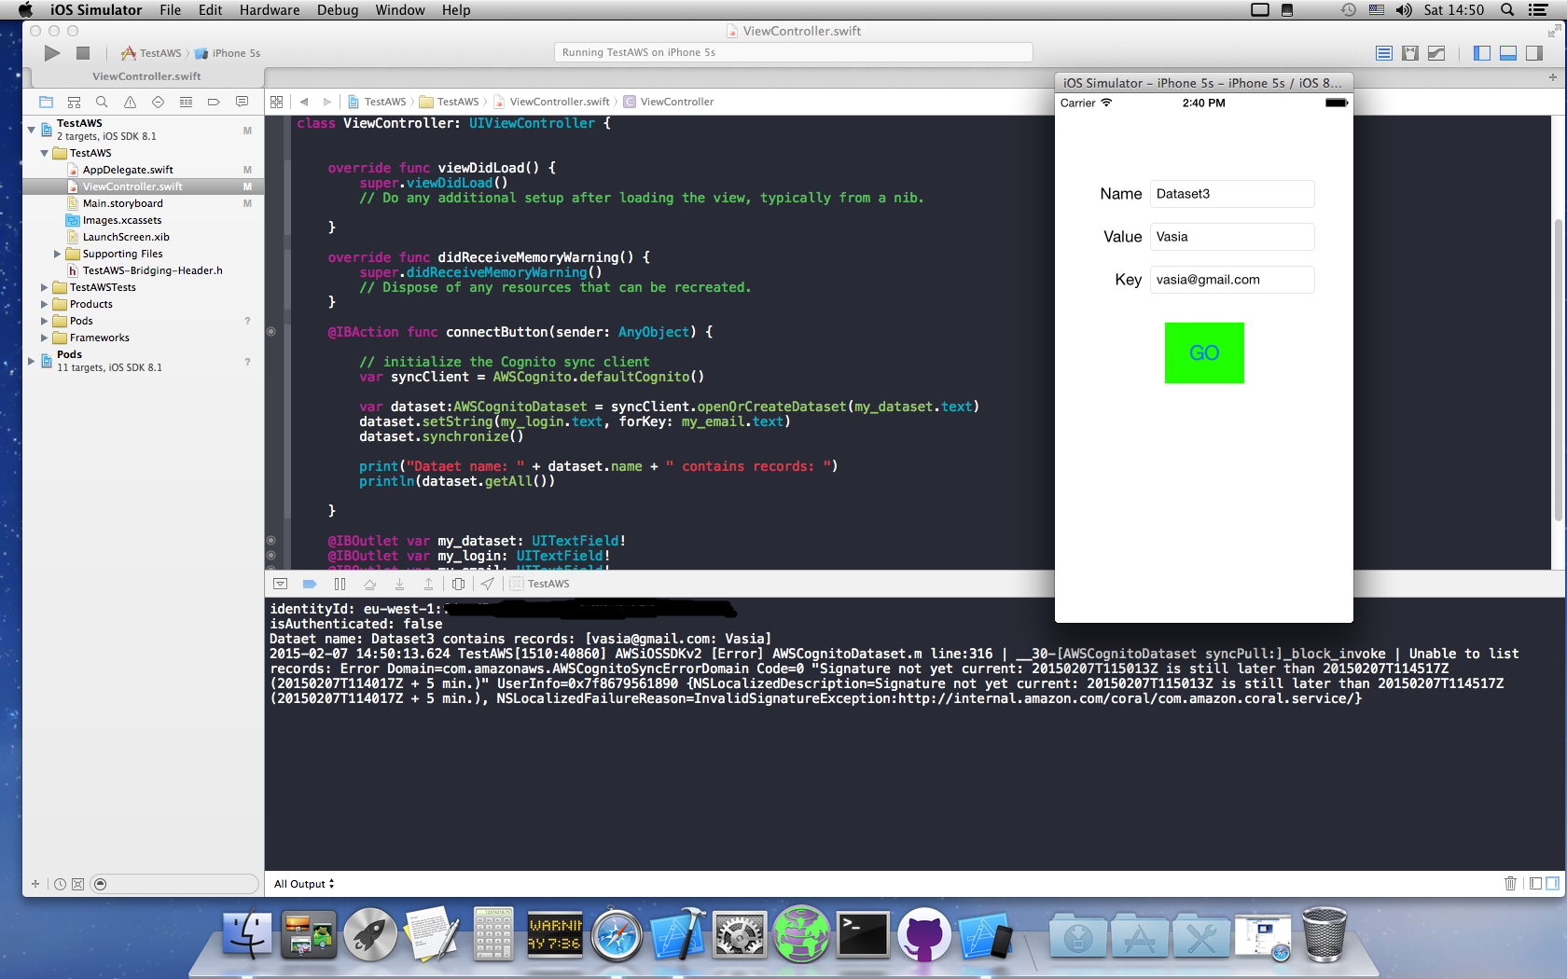Select AppDelegate.swift in the navigator
1567x979 pixels.
coord(128,170)
